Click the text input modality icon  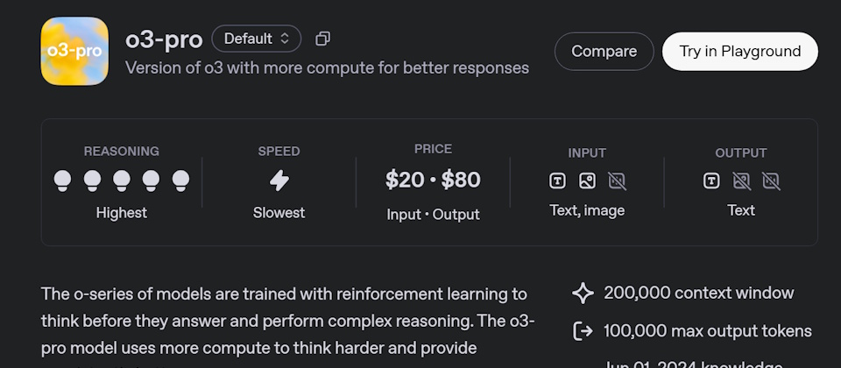tap(558, 181)
